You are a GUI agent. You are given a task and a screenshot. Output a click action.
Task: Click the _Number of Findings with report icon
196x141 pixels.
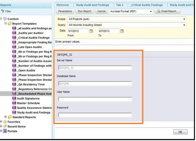click(x=14, y=65)
